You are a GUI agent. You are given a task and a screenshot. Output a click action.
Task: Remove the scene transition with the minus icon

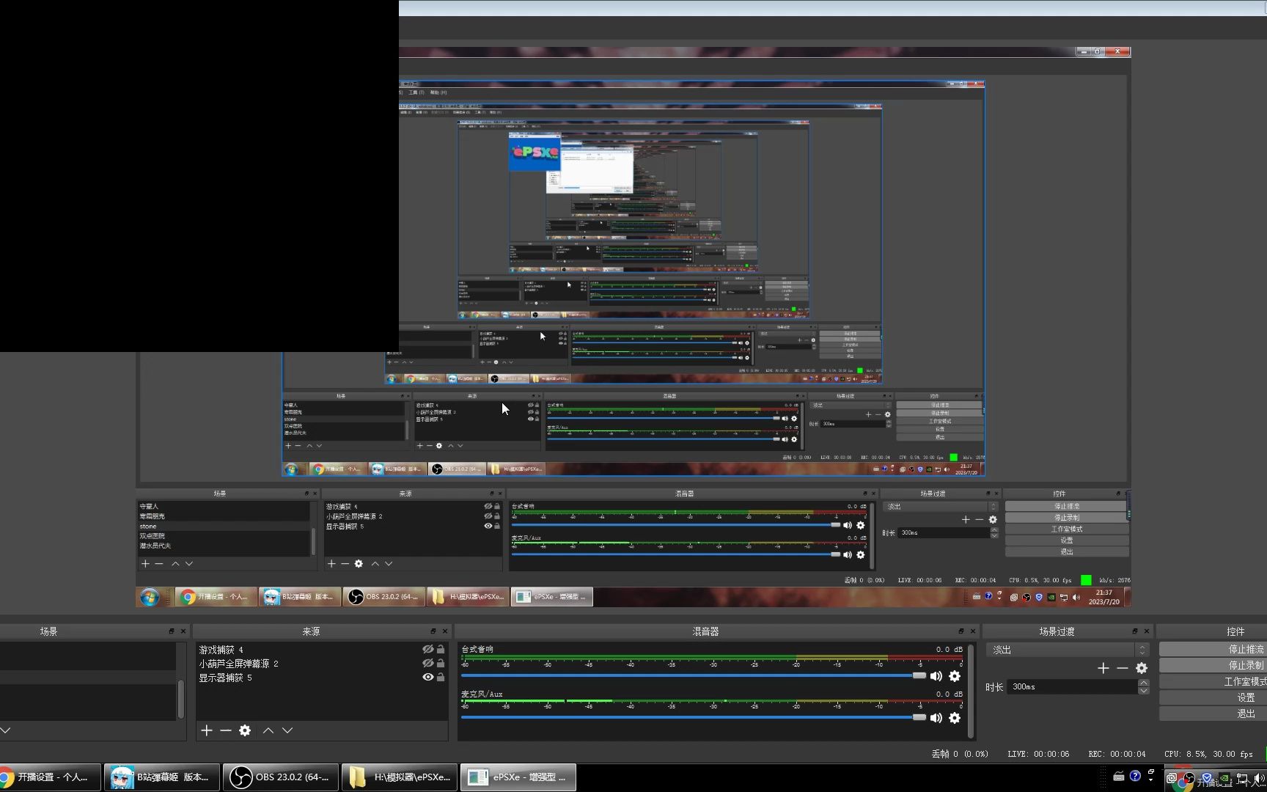tap(1123, 668)
